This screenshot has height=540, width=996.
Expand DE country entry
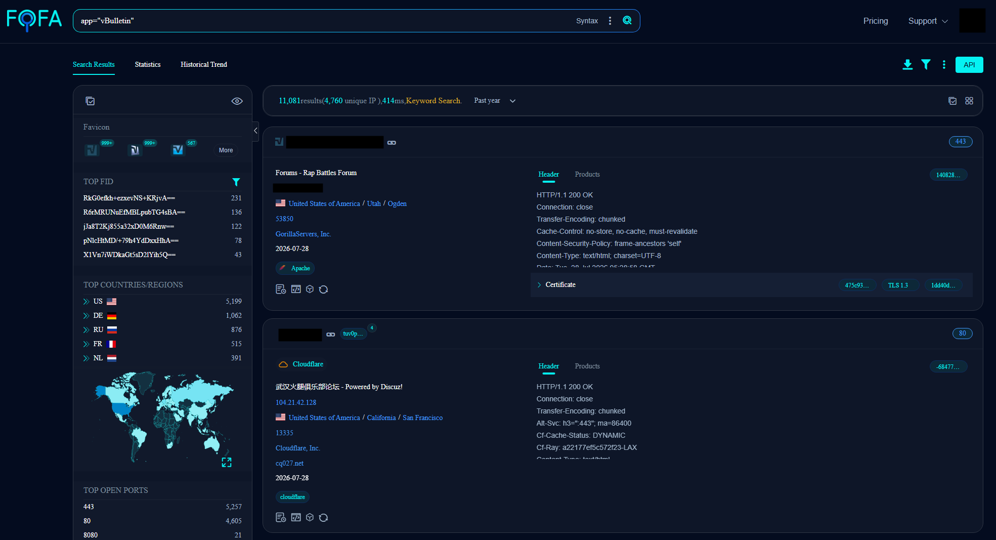pos(86,316)
